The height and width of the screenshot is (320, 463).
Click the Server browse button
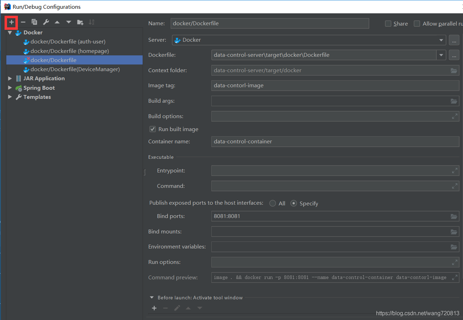tap(454, 40)
